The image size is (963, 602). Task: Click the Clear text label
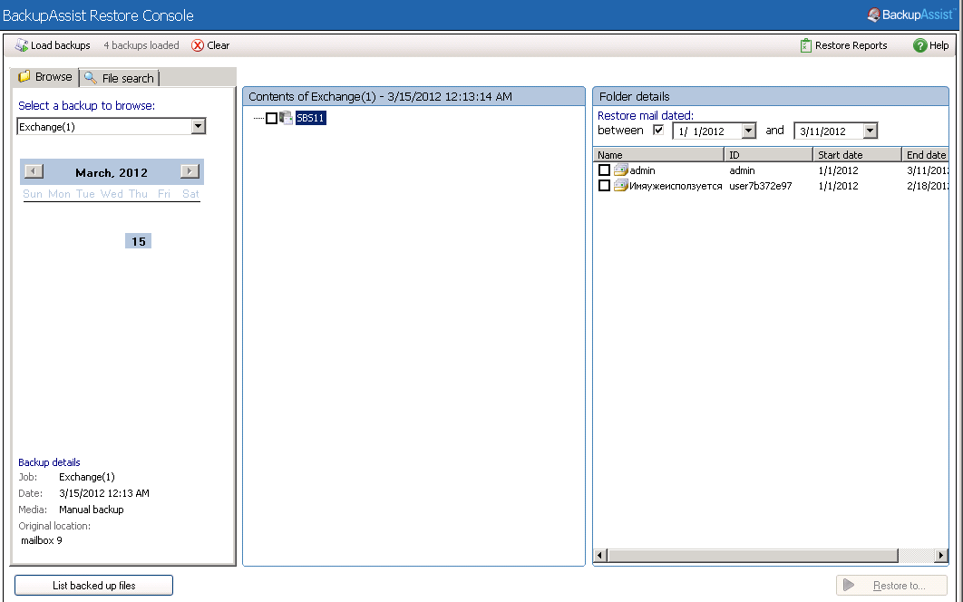[218, 45]
